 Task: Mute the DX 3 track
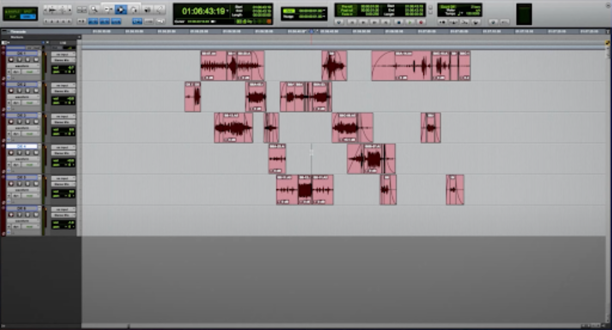coord(28,122)
